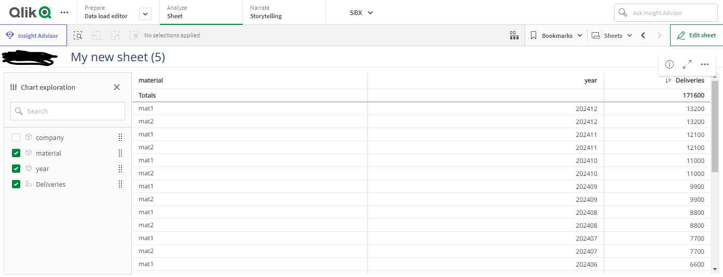723x277 pixels.
Task: Uncheck the material checkbox
Action: click(x=16, y=153)
